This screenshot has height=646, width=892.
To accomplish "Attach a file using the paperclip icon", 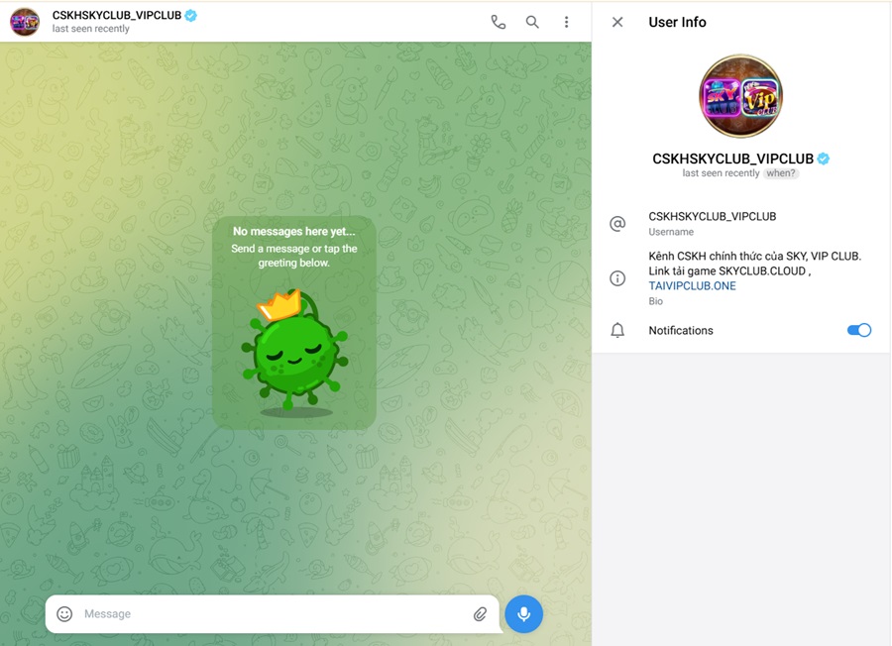I will 480,613.
